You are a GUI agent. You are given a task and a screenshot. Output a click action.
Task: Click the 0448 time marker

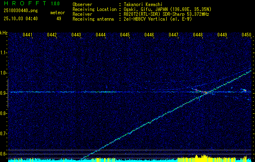(198, 35)
